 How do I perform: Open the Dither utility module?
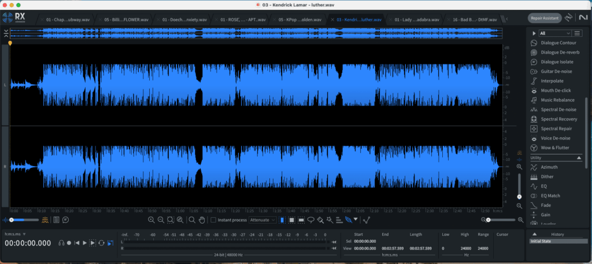542,176
